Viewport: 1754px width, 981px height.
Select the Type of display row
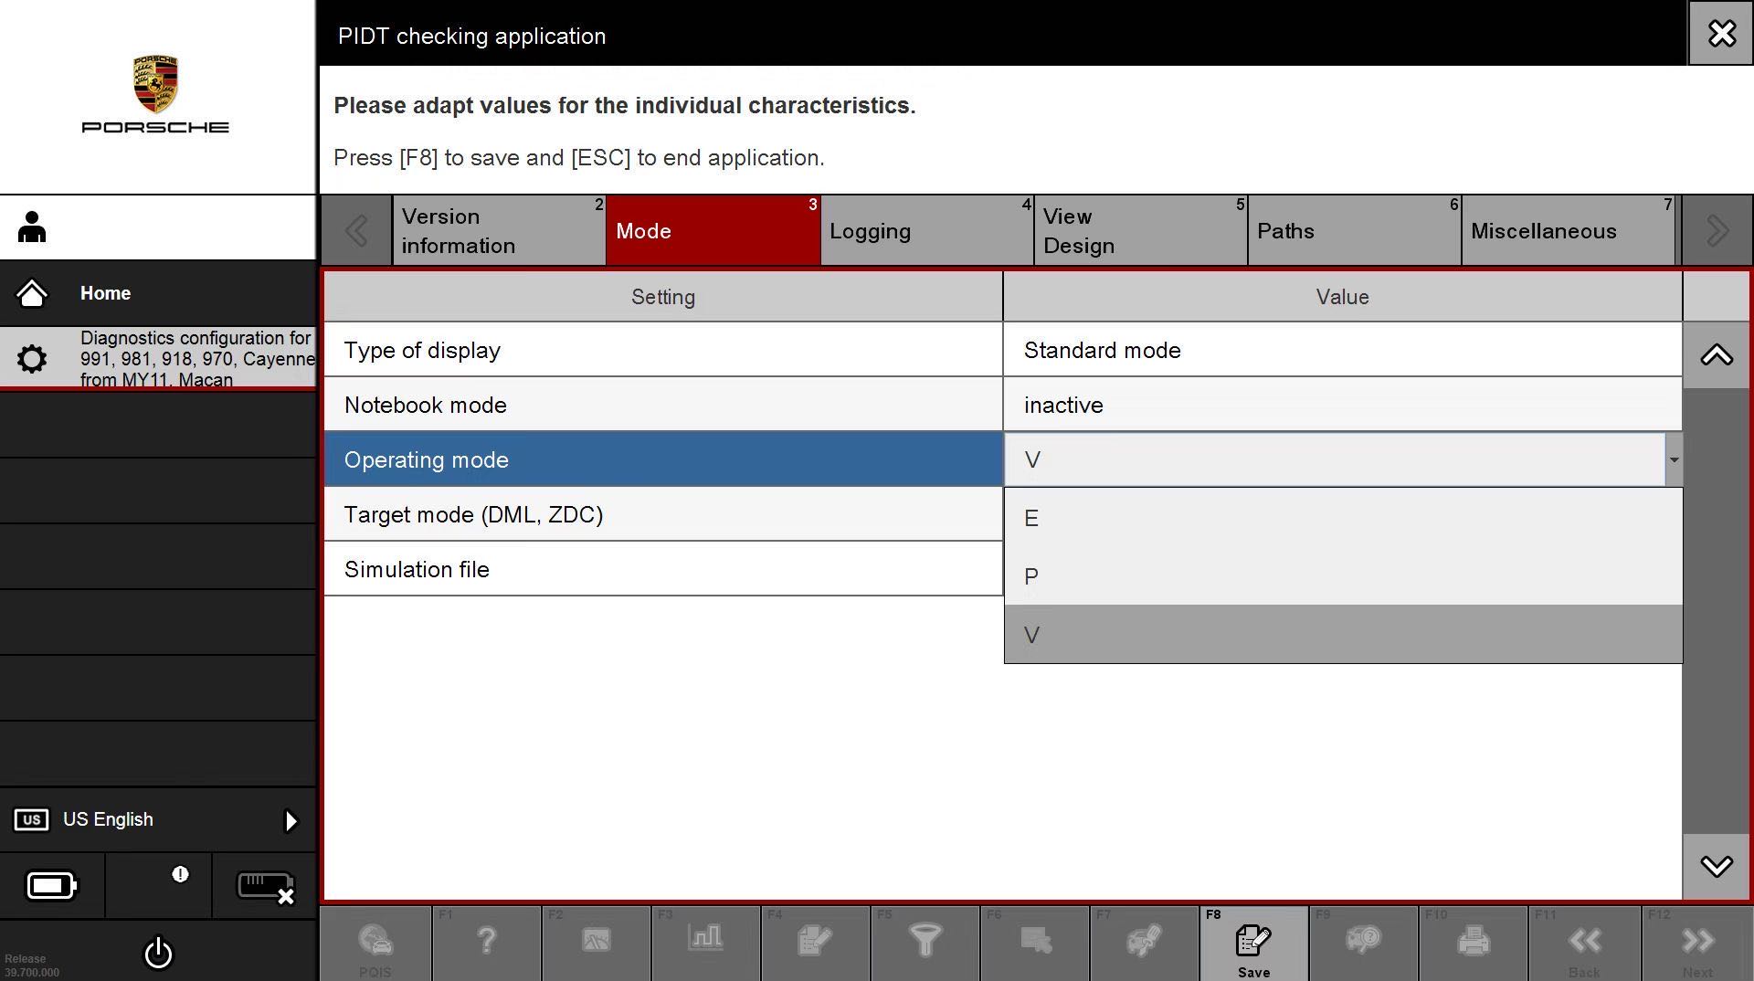[x=663, y=350]
